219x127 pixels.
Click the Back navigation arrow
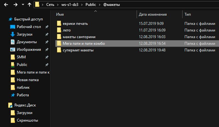click(6, 5)
